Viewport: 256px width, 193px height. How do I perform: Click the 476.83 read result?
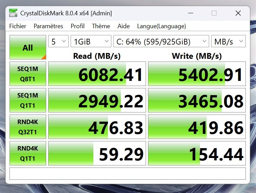pos(97,127)
